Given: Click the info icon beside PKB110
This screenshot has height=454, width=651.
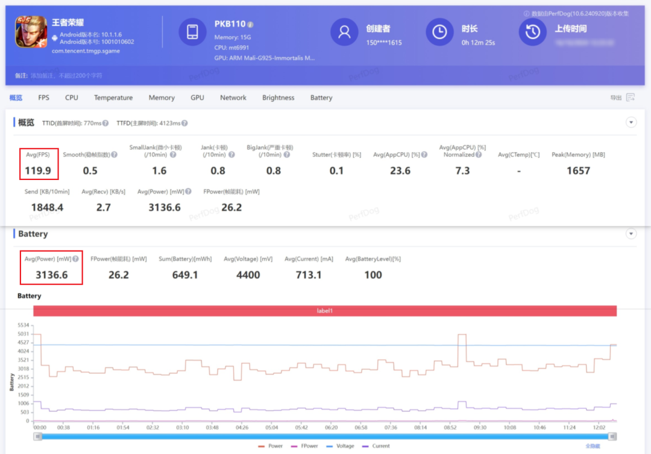Looking at the screenshot, I should [250, 25].
